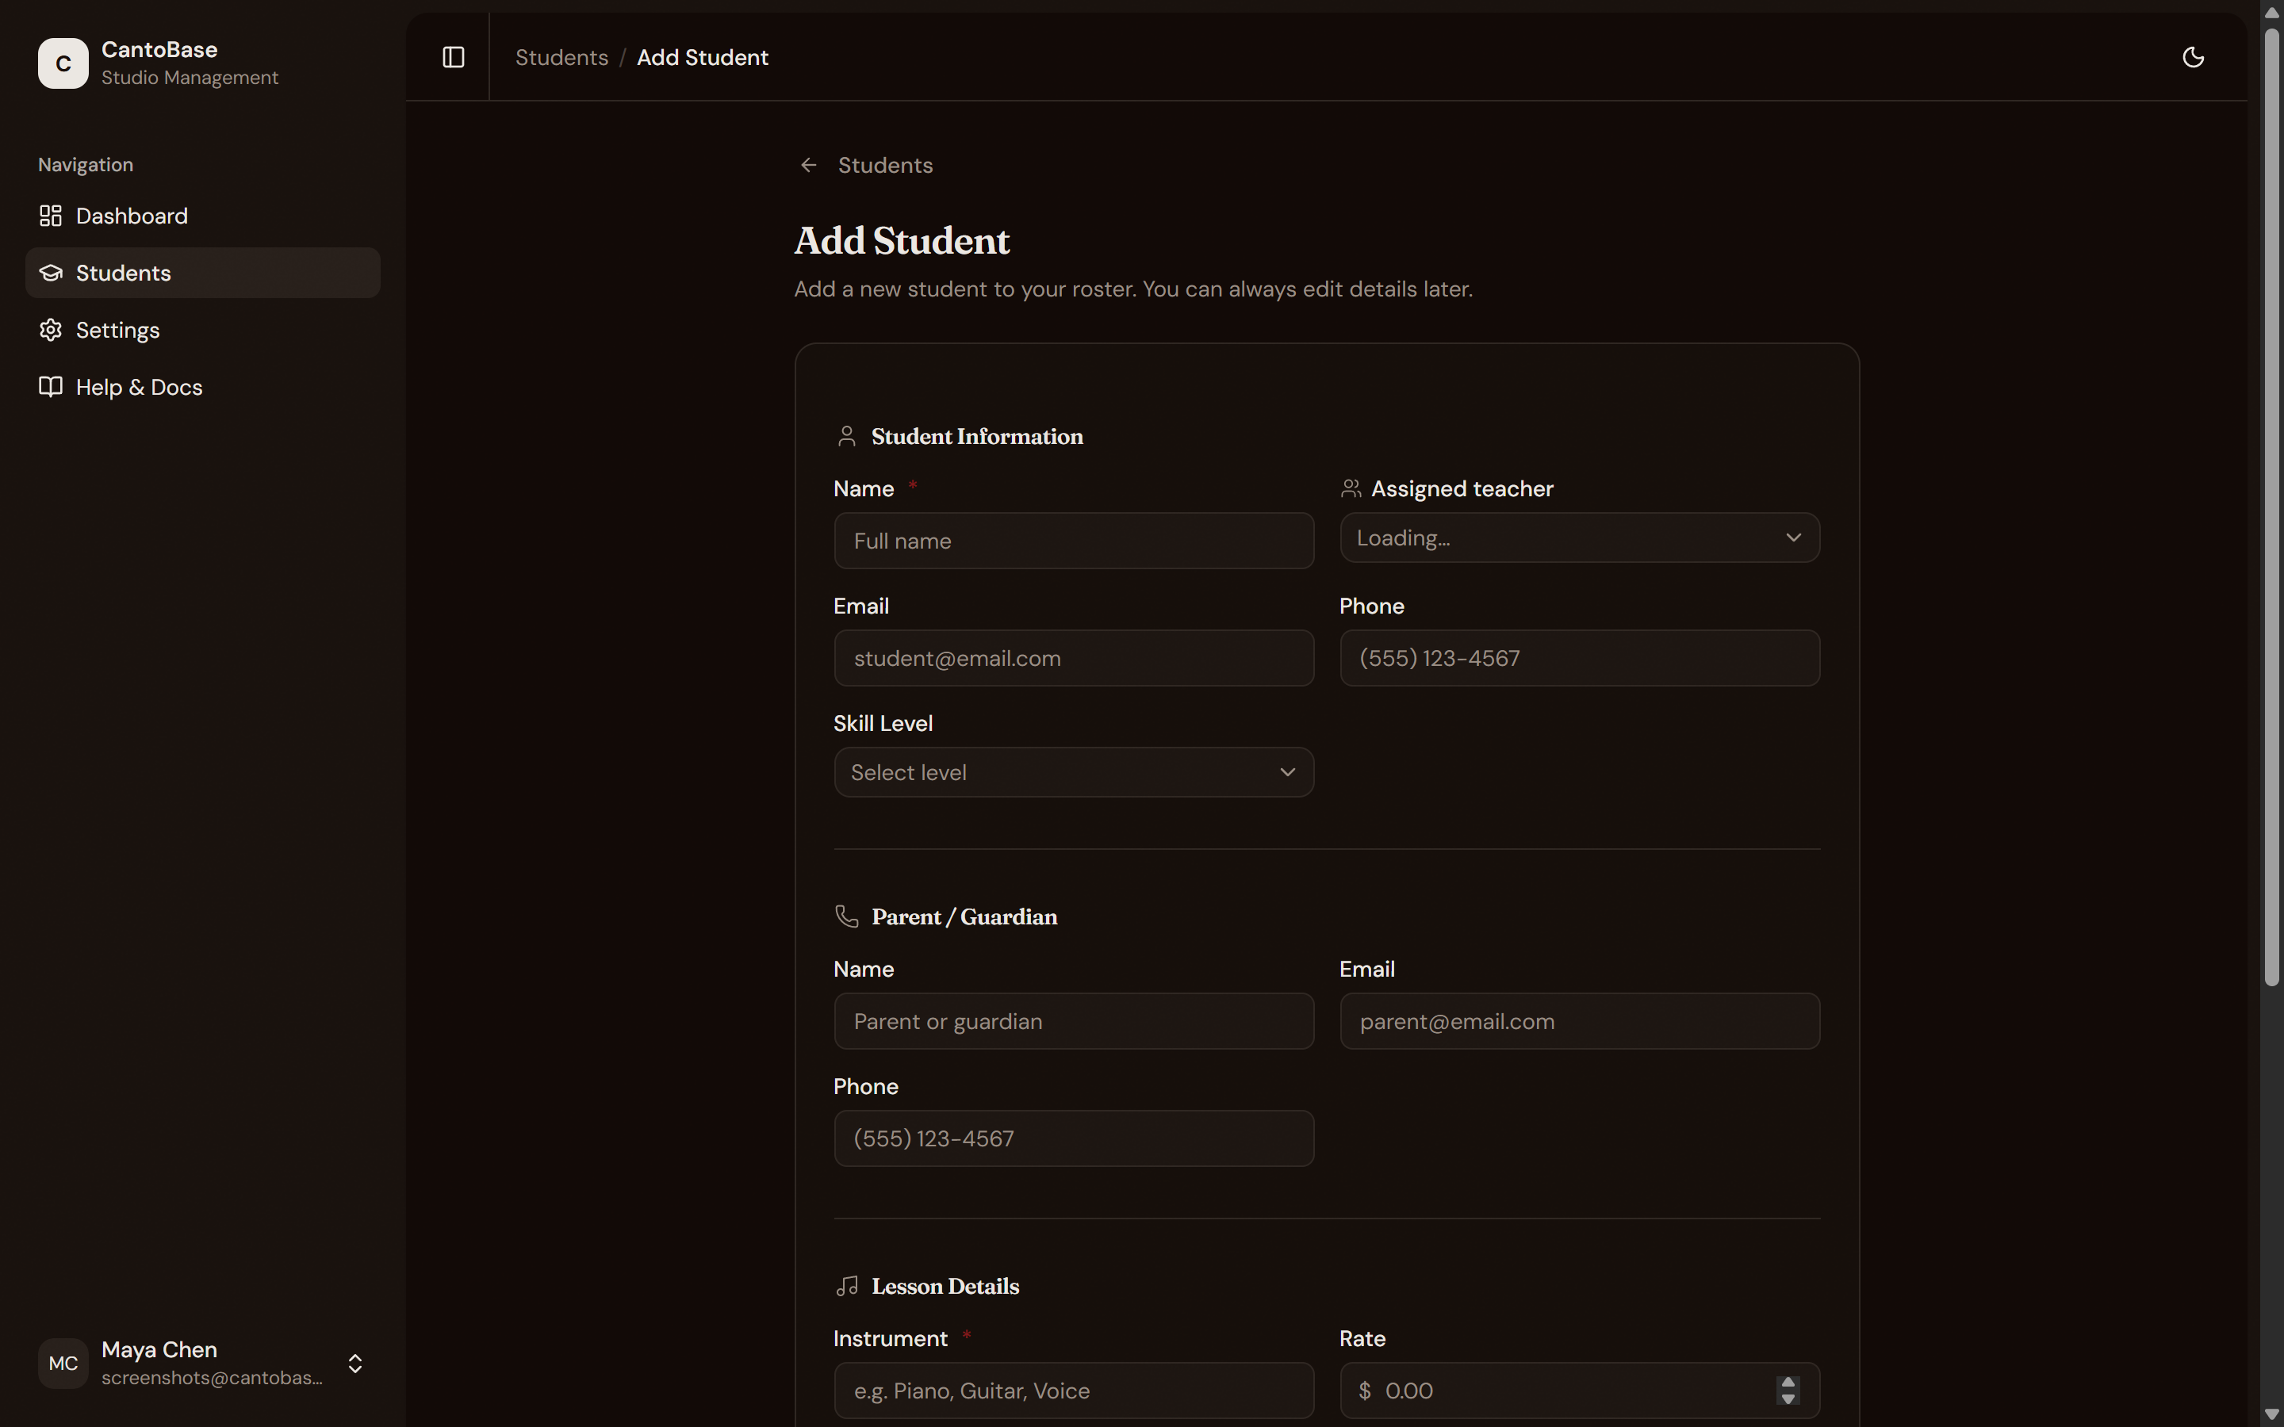Click the parent Phone field
The height and width of the screenshot is (1427, 2284).
[x=1074, y=1138]
